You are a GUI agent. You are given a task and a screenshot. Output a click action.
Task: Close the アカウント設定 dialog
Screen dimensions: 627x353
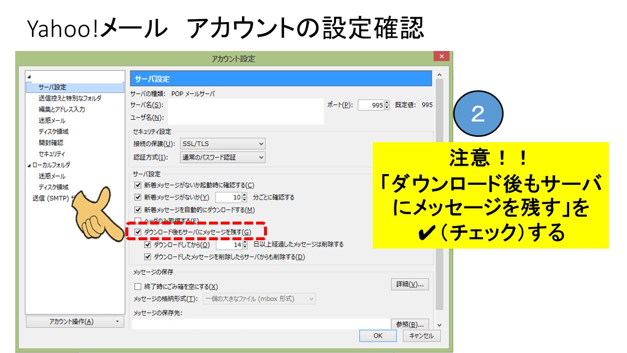(x=441, y=56)
